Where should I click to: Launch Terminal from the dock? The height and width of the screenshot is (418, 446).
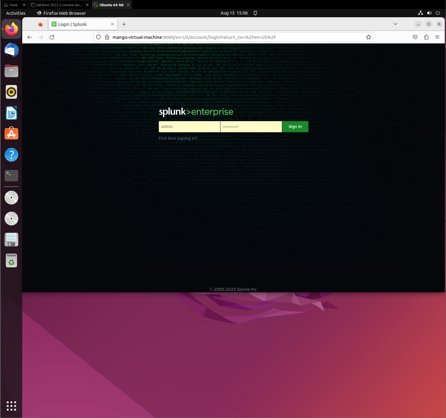(x=11, y=176)
